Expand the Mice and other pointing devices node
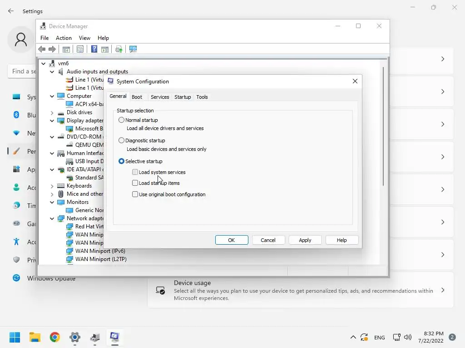Image resolution: width=465 pixels, height=348 pixels. point(52,194)
